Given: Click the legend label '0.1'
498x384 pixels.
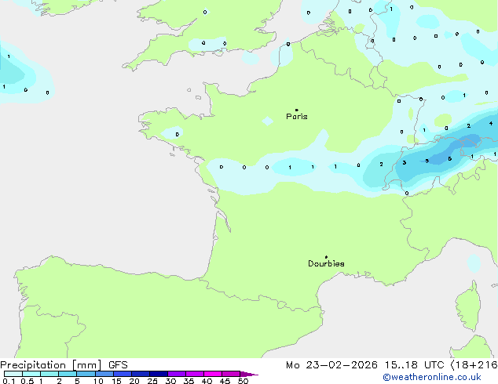Looking at the screenshot, I should pyautogui.click(x=9, y=381).
